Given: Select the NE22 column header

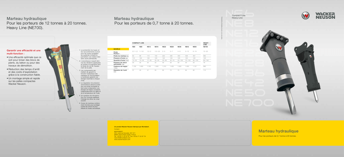Looking at the screenshot, I should click(164, 47).
